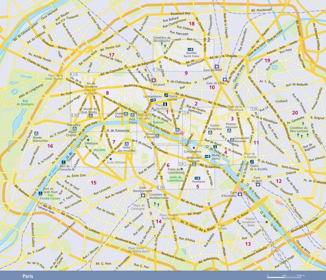
Task: Click arrondissement number 18
Action: [192, 24]
